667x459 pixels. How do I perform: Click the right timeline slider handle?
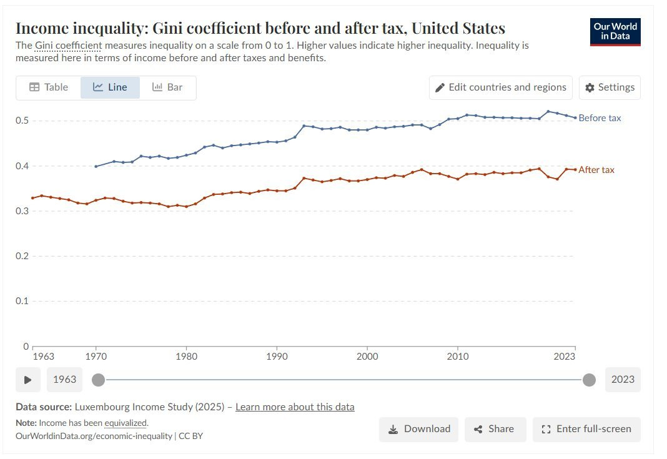pyautogui.click(x=589, y=380)
